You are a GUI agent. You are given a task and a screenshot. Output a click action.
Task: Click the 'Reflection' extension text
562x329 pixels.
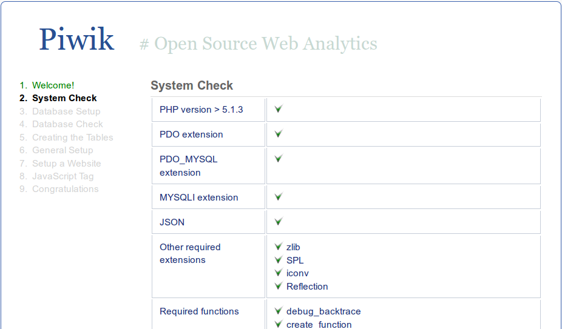[307, 287]
